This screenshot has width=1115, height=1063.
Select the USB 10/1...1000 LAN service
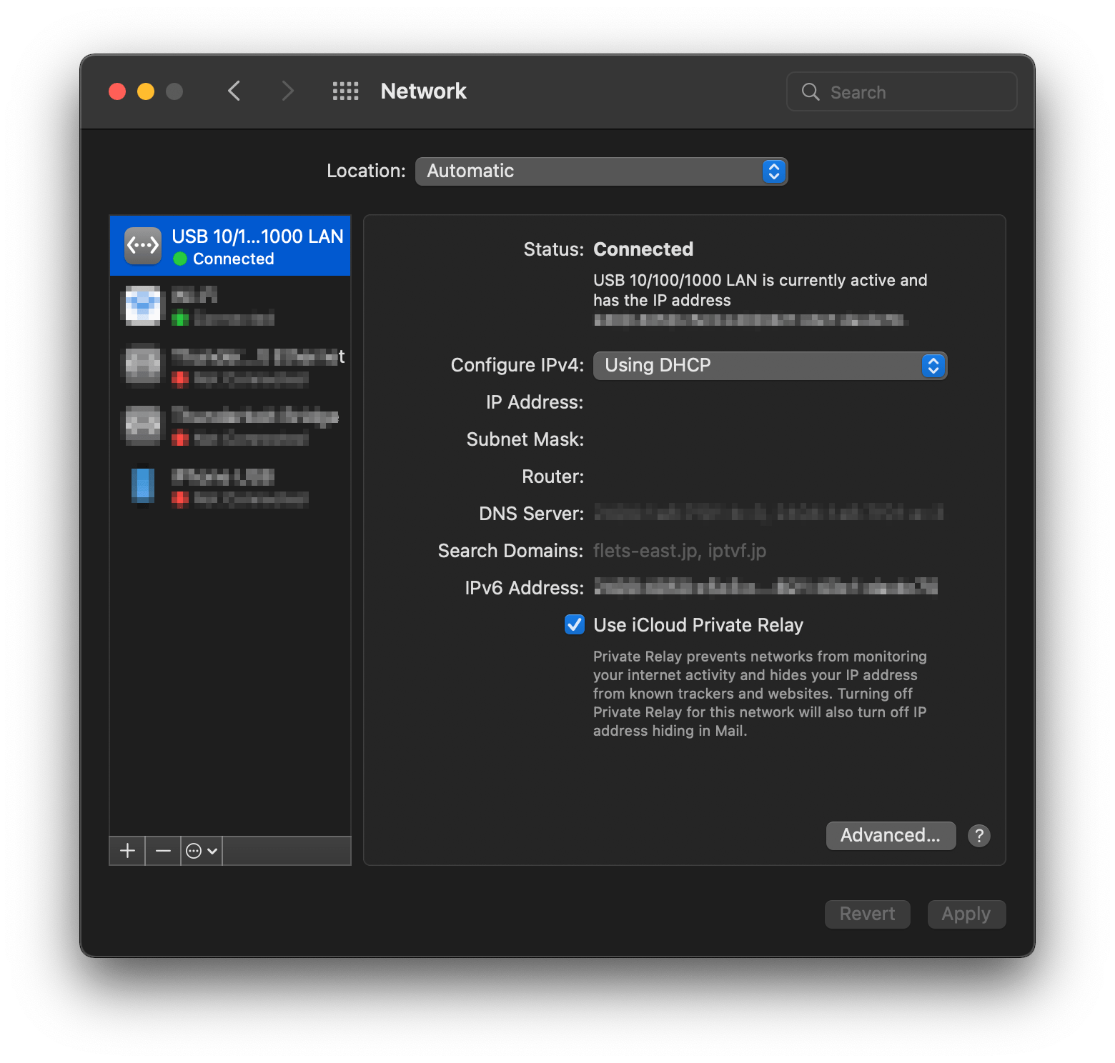(x=230, y=246)
